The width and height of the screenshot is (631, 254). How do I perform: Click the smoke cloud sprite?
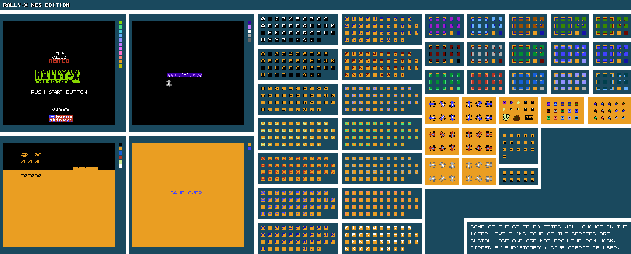coord(506,117)
